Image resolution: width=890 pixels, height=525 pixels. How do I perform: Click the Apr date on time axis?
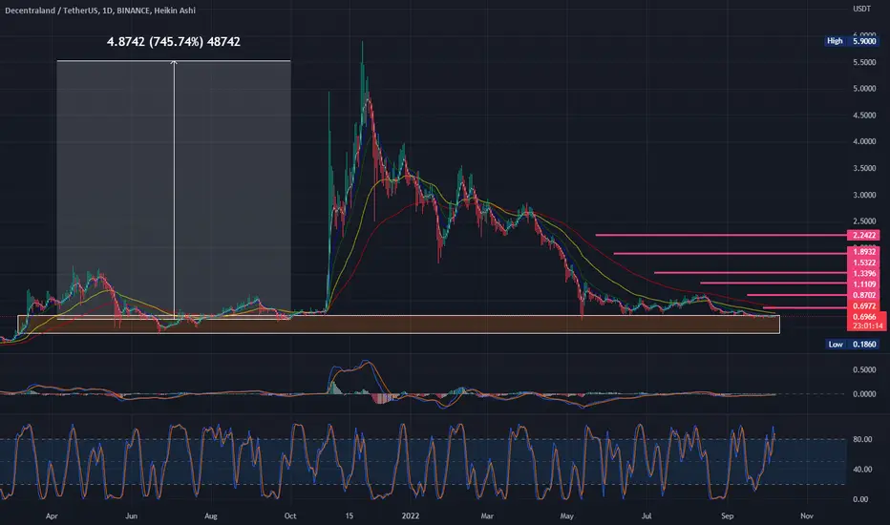point(52,515)
